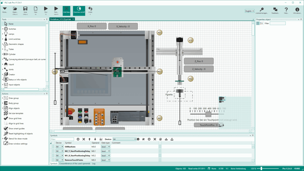304x171 pixels.
Task: Open Draw-window settings
Action: coord(18,144)
